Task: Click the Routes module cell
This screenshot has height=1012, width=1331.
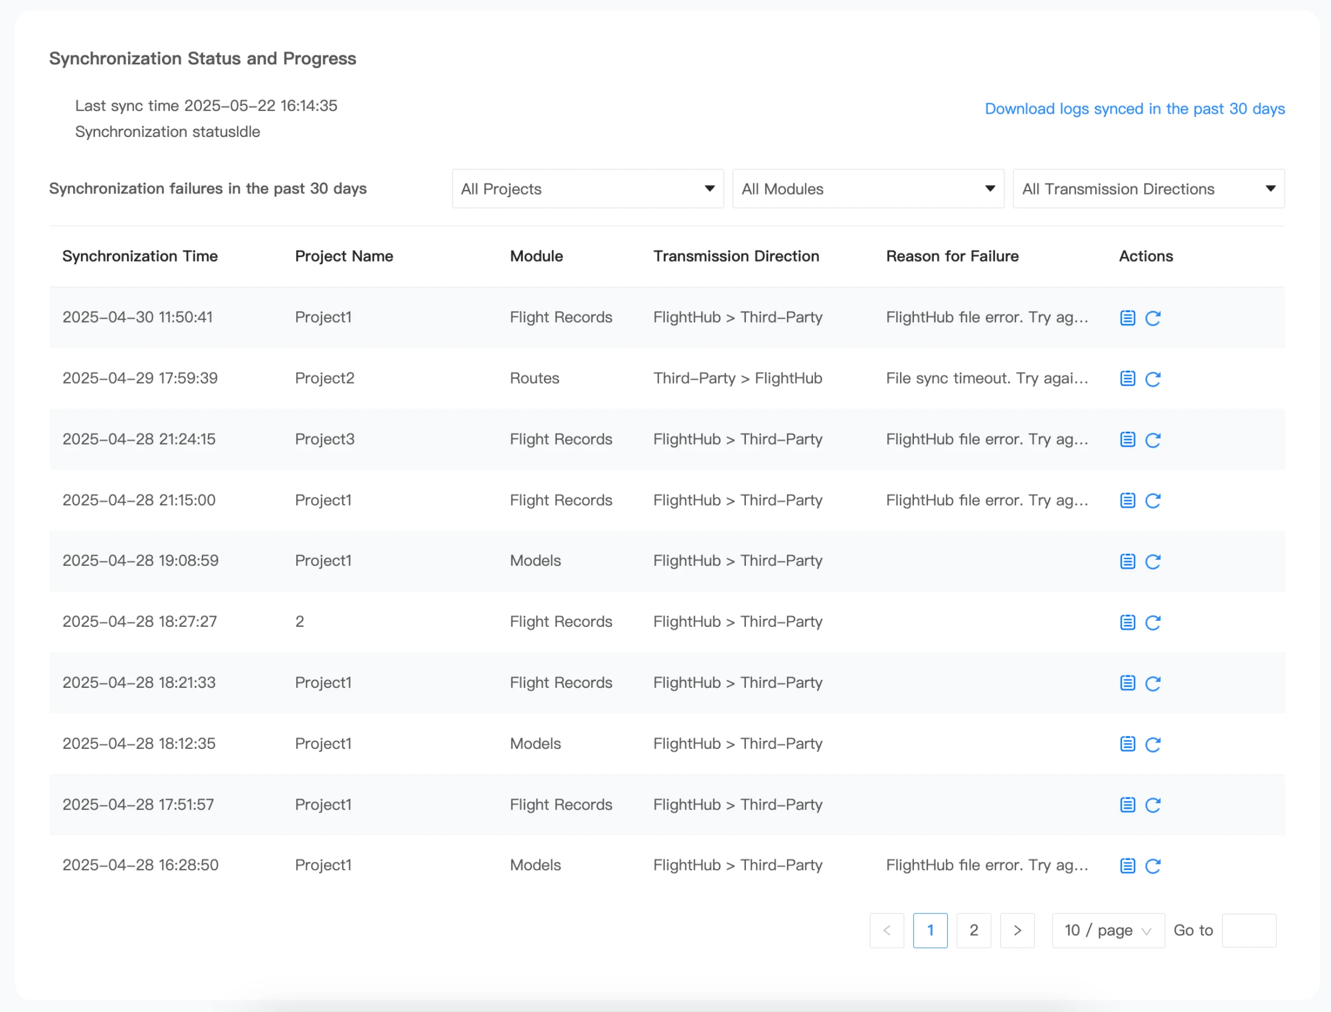Action: (535, 379)
